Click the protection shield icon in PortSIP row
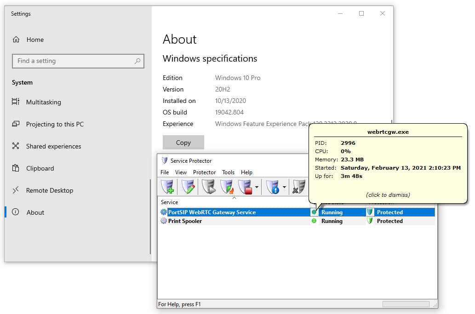The width and height of the screenshot is (475, 314). [x=370, y=212]
